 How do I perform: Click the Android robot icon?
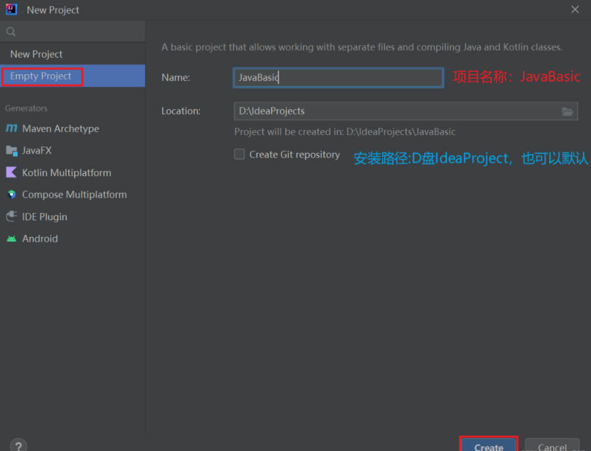coord(11,239)
